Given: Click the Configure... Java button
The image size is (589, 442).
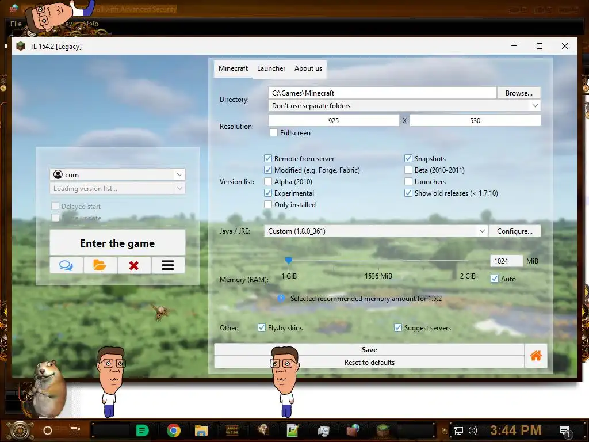Looking at the screenshot, I should point(515,231).
